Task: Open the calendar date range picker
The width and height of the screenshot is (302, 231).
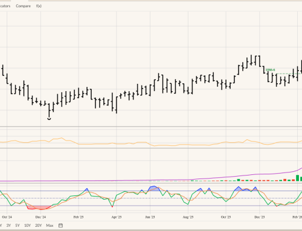Action: (60, 226)
